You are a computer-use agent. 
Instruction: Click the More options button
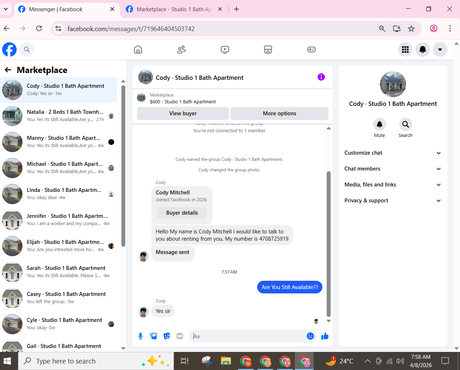coord(279,113)
